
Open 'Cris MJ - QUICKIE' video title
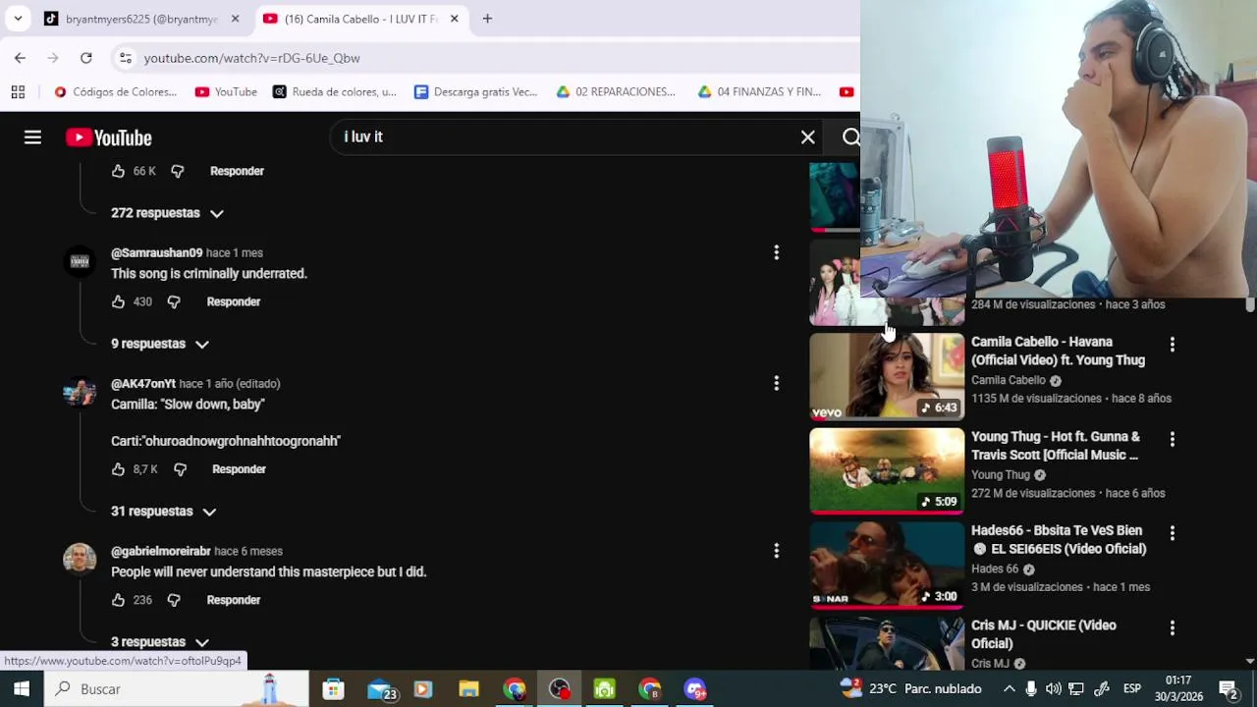(1044, 634)
